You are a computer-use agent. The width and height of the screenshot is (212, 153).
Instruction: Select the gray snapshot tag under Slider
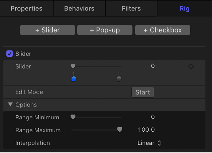tap(119, 79)
